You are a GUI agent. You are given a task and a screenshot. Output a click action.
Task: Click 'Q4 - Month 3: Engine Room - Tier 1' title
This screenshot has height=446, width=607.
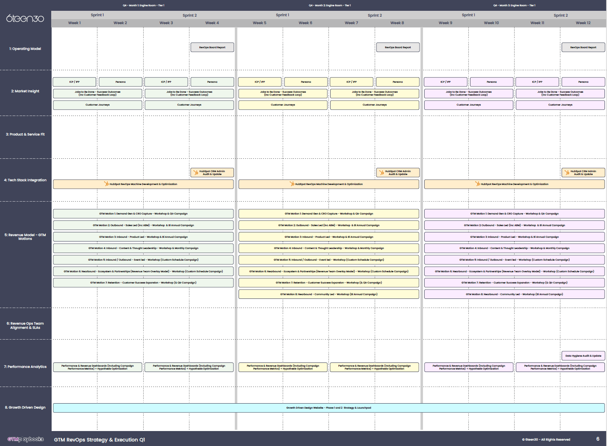[514, 5]
